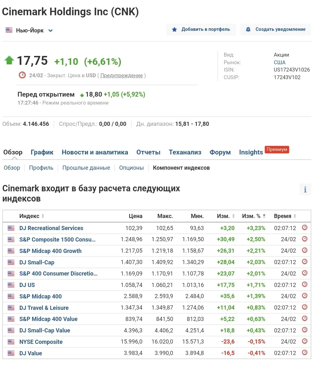
Task: Click green up arrow beside price 17,75
Action: click(x=10, y=60)
